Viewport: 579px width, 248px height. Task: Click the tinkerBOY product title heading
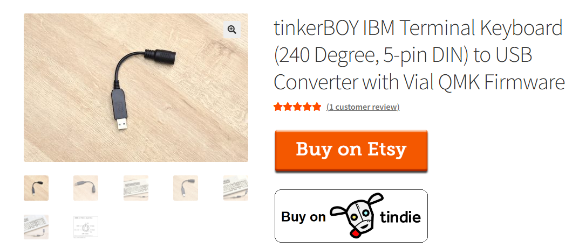pos(419,55)
